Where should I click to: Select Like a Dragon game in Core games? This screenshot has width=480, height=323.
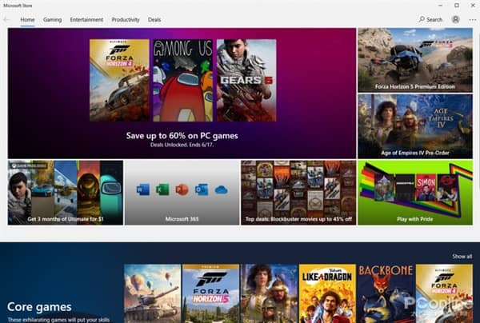point(326,293)
